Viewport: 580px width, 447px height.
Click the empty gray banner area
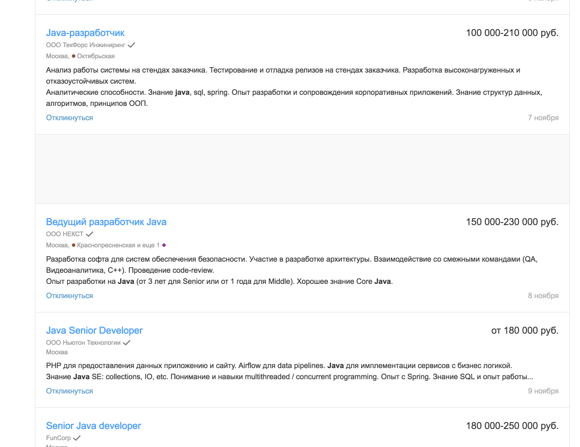point(302,169)
